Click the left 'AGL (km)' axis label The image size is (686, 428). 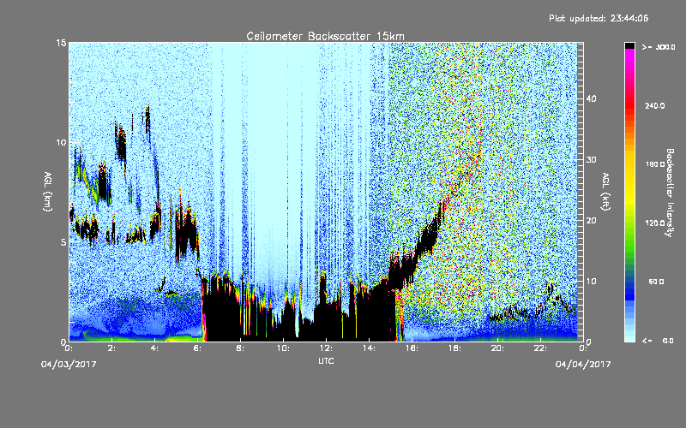[48, 192]
